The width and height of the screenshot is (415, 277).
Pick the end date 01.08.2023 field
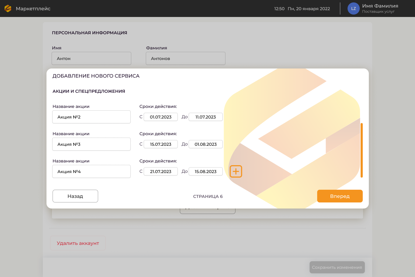point(205,144)
